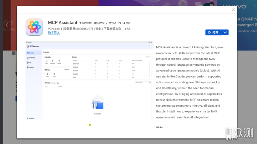
Task: Click the grid view icon in the background window
Action: [14, 53]
